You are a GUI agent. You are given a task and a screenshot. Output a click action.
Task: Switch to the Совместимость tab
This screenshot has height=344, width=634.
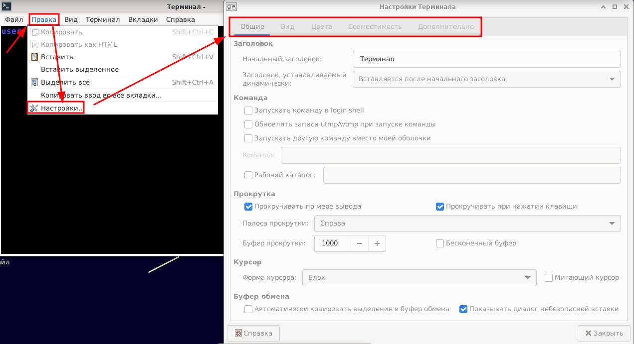point(375,26)
